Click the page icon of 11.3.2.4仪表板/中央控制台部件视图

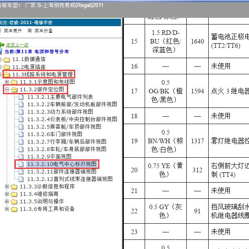click(x=21, y=119)
